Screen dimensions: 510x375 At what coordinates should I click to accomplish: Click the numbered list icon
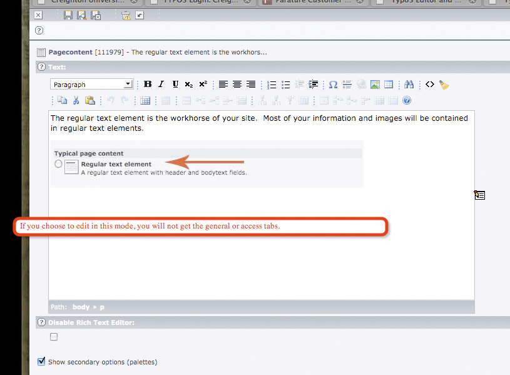tap(272, 85)
